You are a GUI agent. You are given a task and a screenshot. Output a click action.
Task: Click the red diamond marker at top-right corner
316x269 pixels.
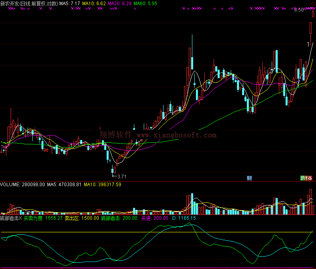point(313,4)
